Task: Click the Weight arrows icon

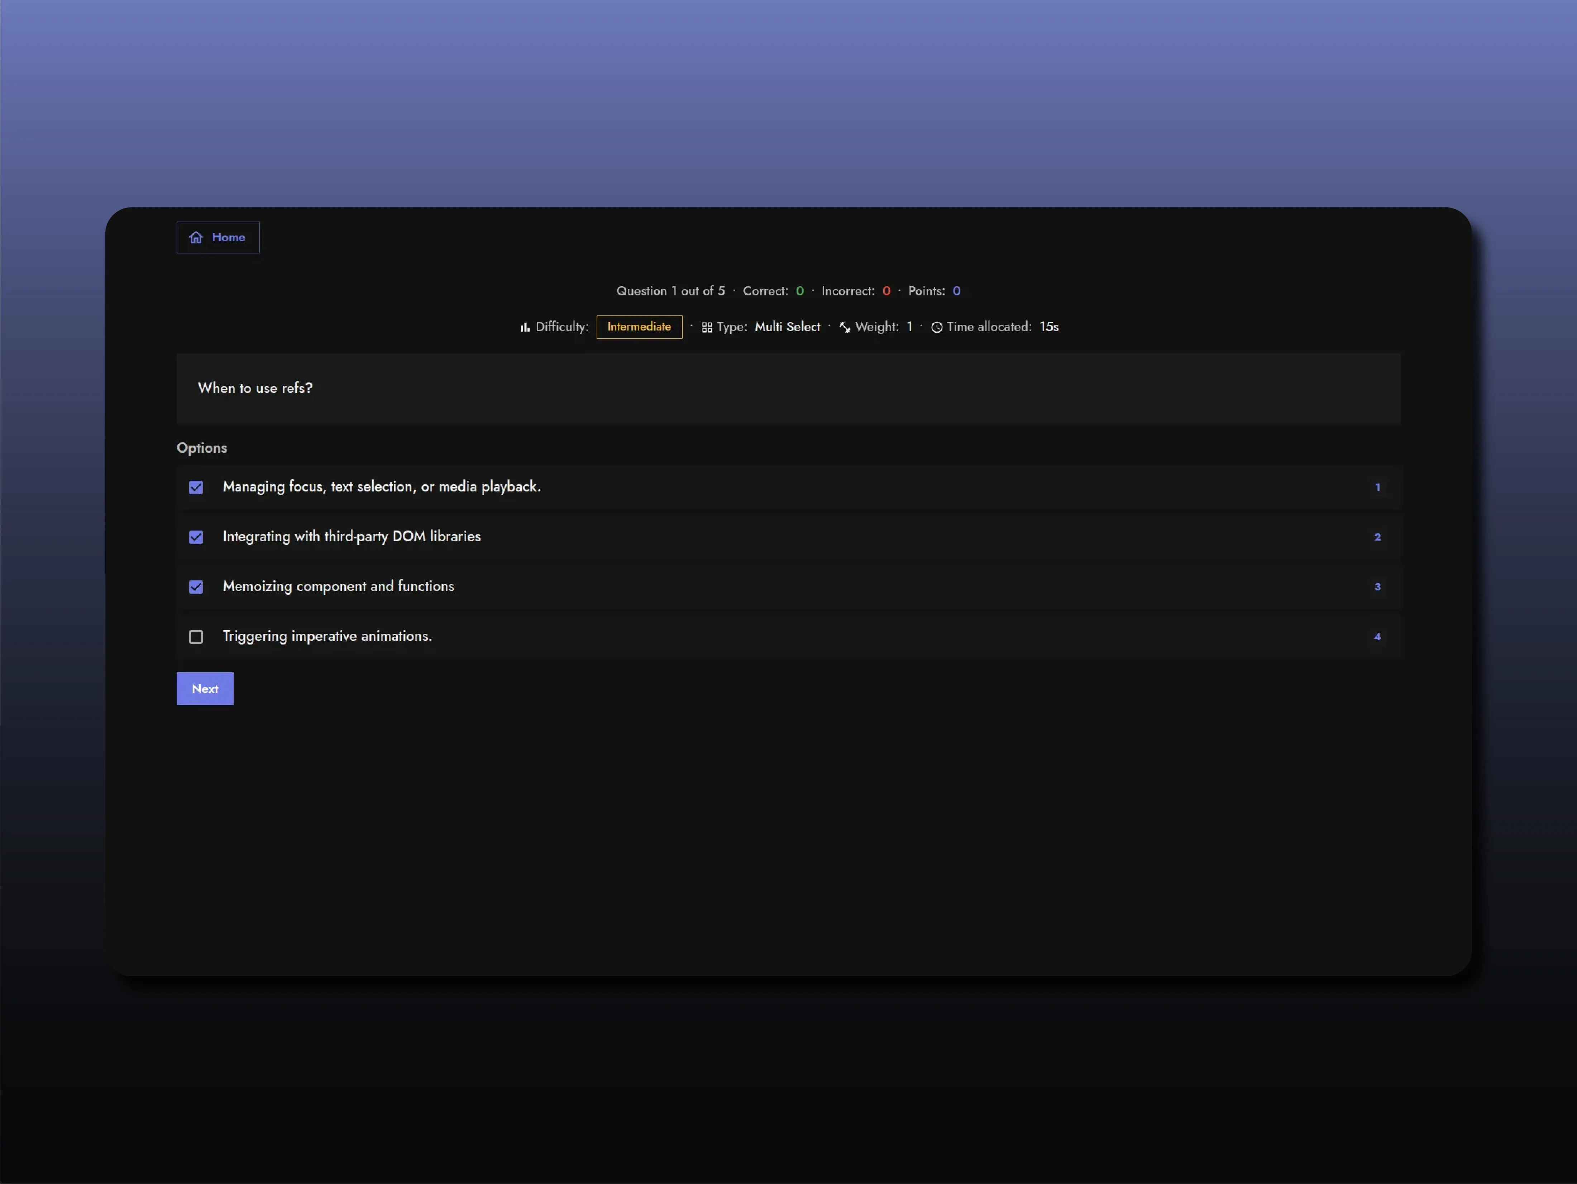Action: click(x=845, y=327)
